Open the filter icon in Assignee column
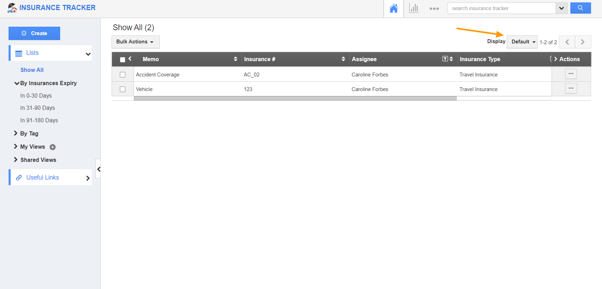 pyautogui.click(x=445, y=59)
